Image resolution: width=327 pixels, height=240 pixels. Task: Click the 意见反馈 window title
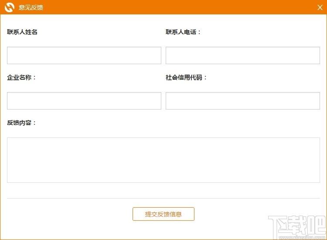pyautogui.click(x=31, y=7)
